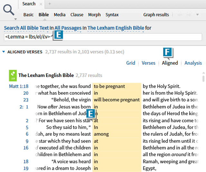Open the Matt 1:18 verse reference
The height and width of the screenshot is (172, 206).
coord(19,86)
